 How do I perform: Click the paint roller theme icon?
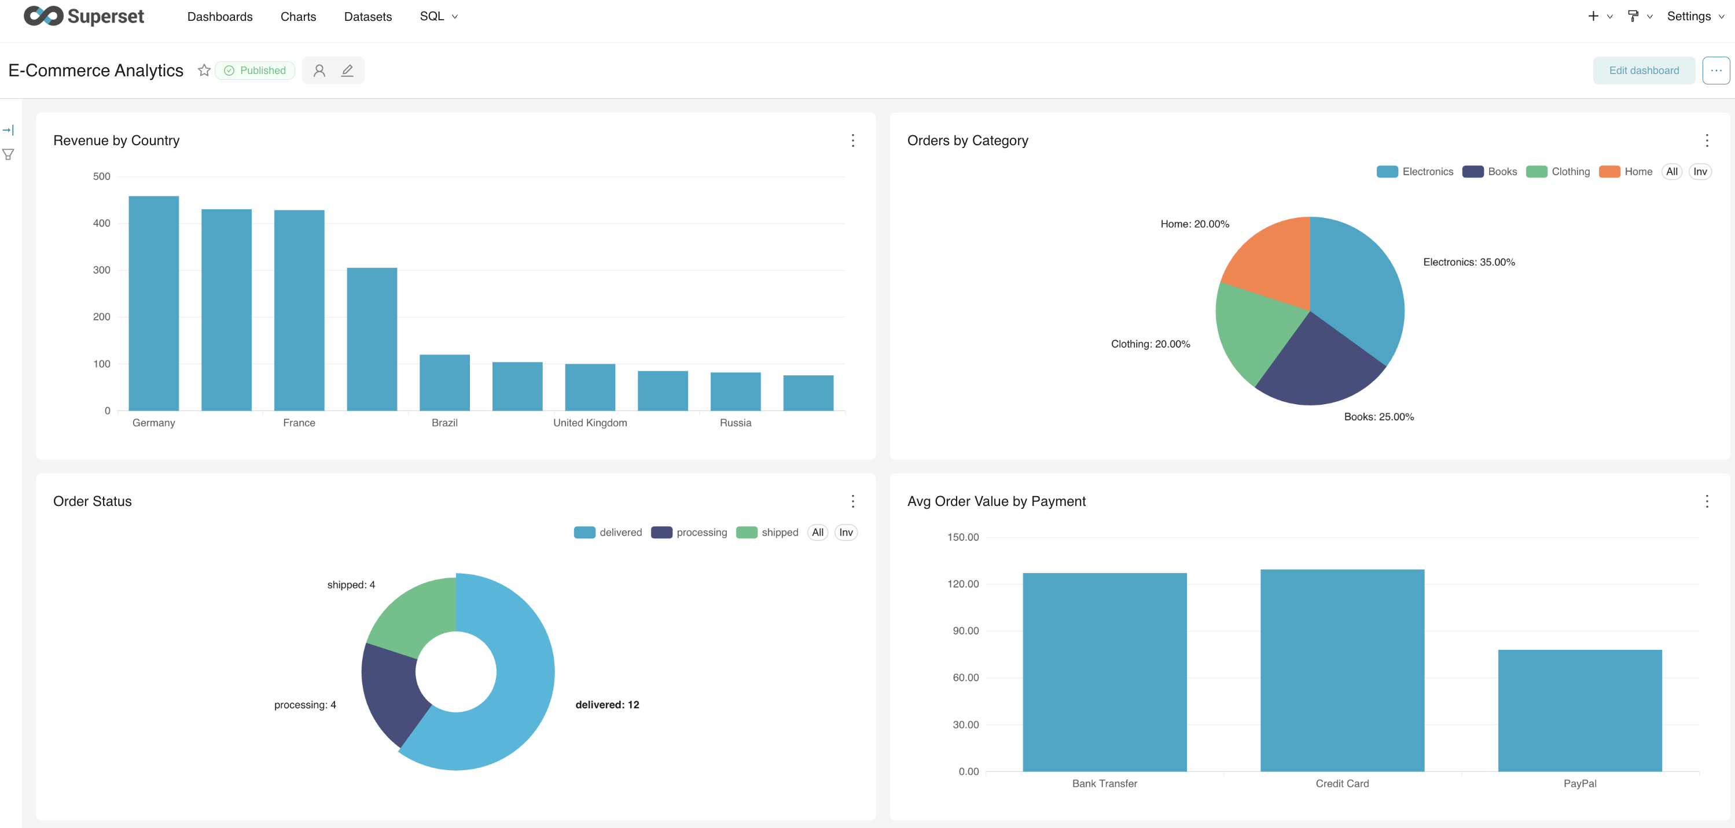[x=1633, y=16]
